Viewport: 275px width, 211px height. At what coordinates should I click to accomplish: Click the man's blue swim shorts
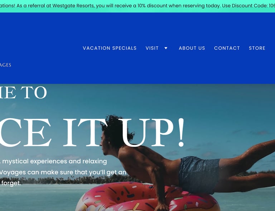[199, 174]
